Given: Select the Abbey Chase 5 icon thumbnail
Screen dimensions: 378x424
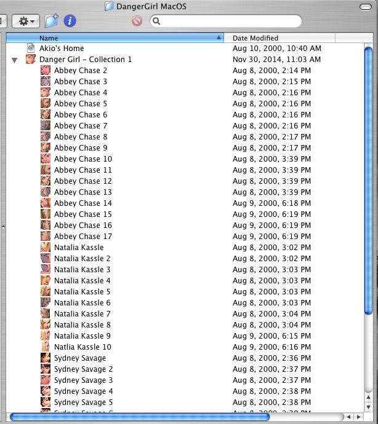Looking at the screenshot, I should tap(46, 104).
